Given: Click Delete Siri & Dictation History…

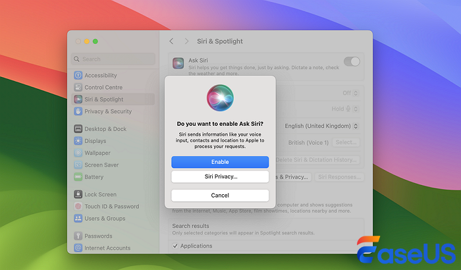Looking at the screenshot, I should click(x=317, y=160).
